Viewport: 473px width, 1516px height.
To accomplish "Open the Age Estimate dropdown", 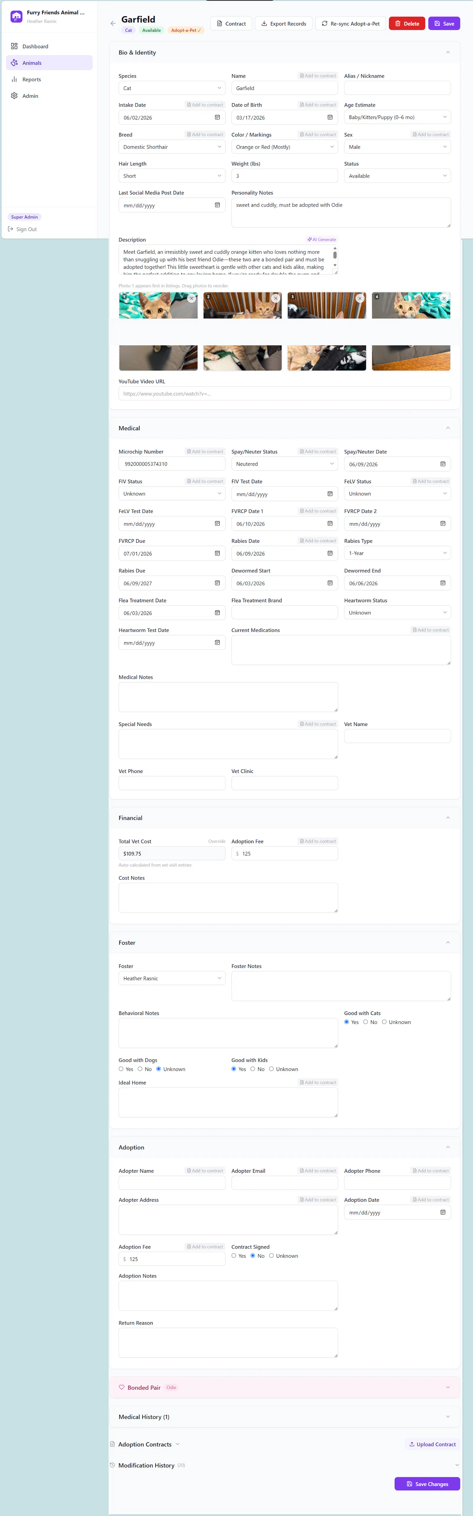I will tap(397, 117).
